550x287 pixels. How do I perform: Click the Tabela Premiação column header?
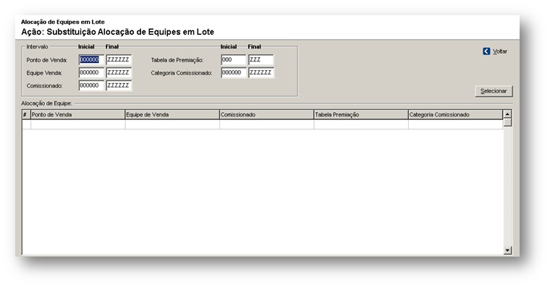(361, 115)
